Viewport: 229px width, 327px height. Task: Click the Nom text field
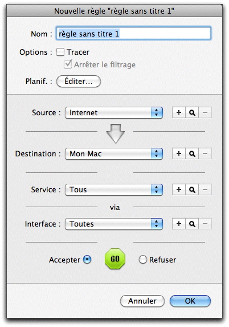point(133,33)
